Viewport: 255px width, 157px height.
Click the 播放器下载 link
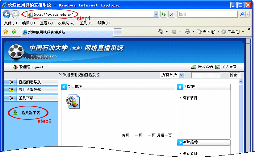point(30,113)
